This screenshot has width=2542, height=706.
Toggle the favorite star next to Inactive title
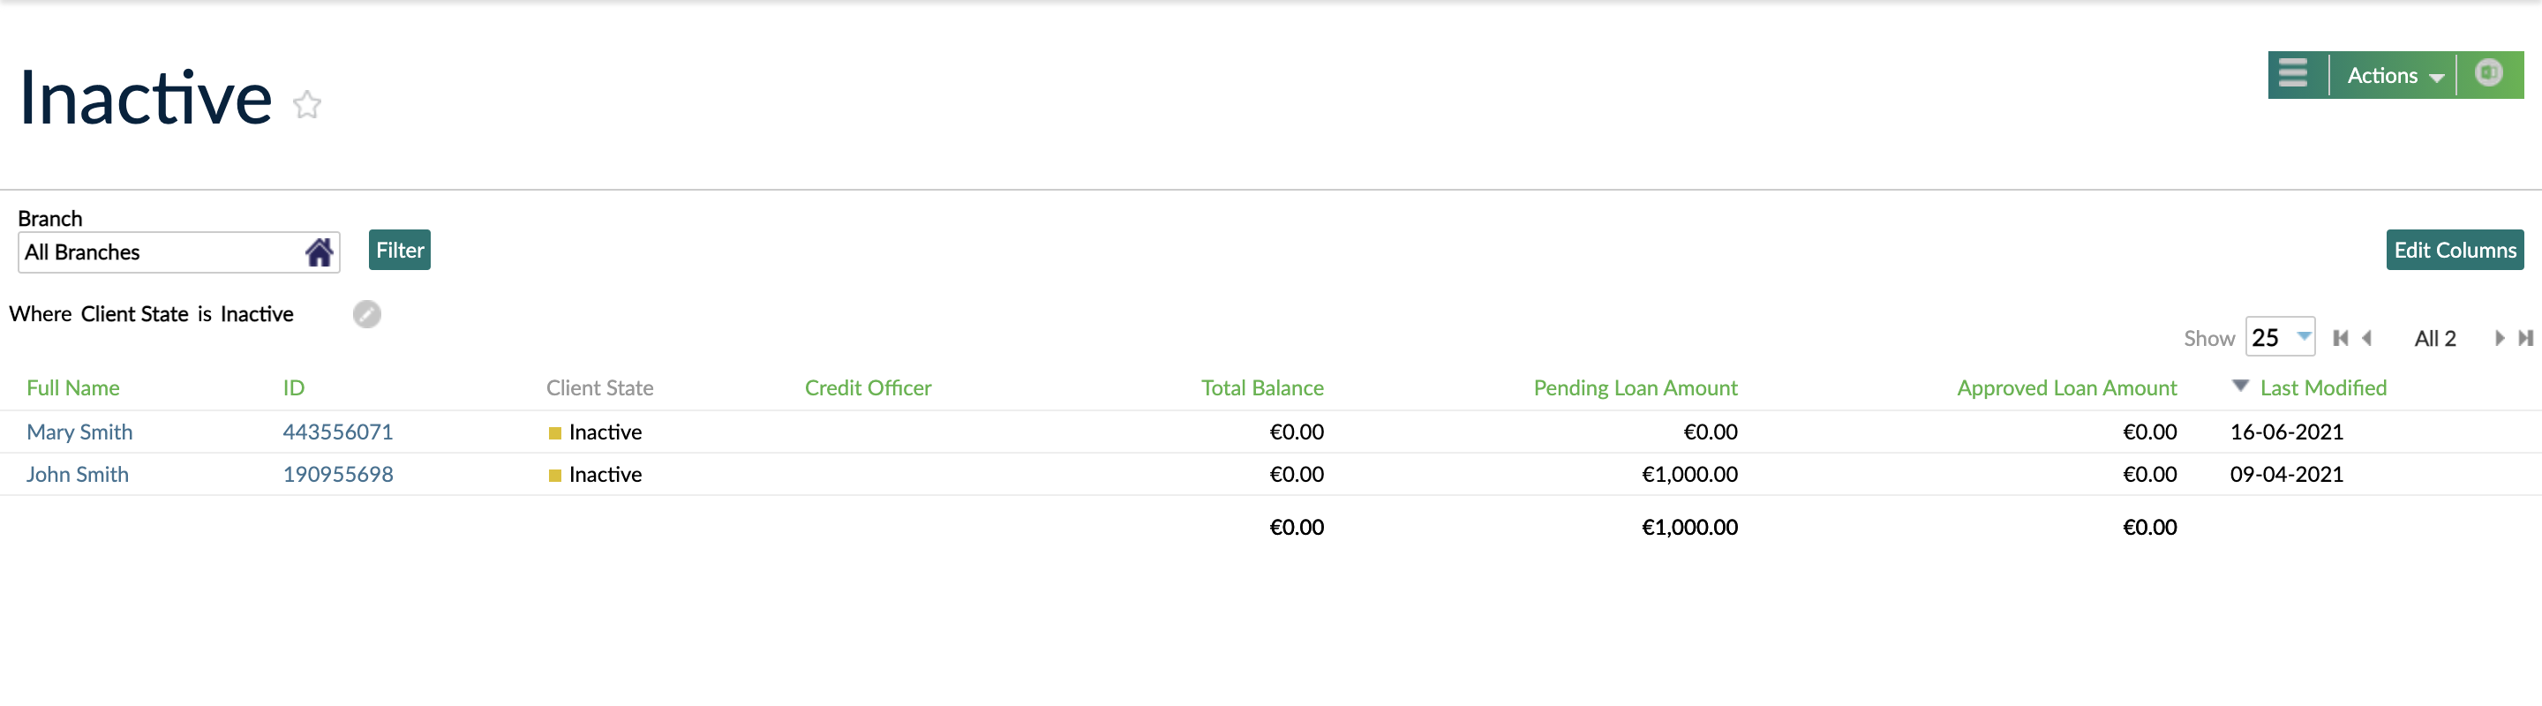(x=306, y=104)
